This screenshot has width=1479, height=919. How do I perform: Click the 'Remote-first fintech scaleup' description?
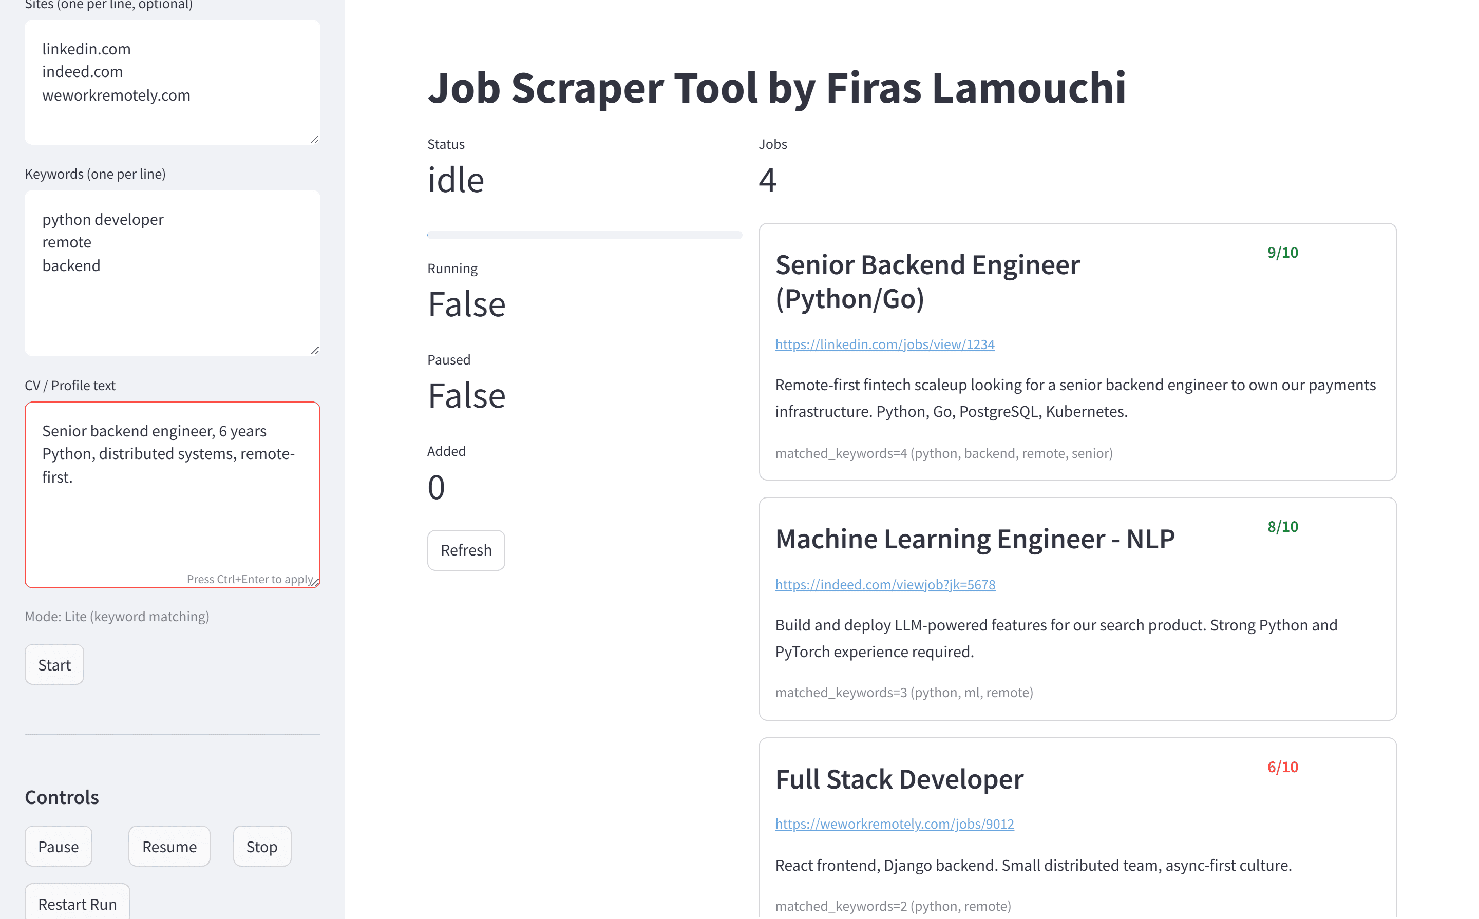[1075, 398]
